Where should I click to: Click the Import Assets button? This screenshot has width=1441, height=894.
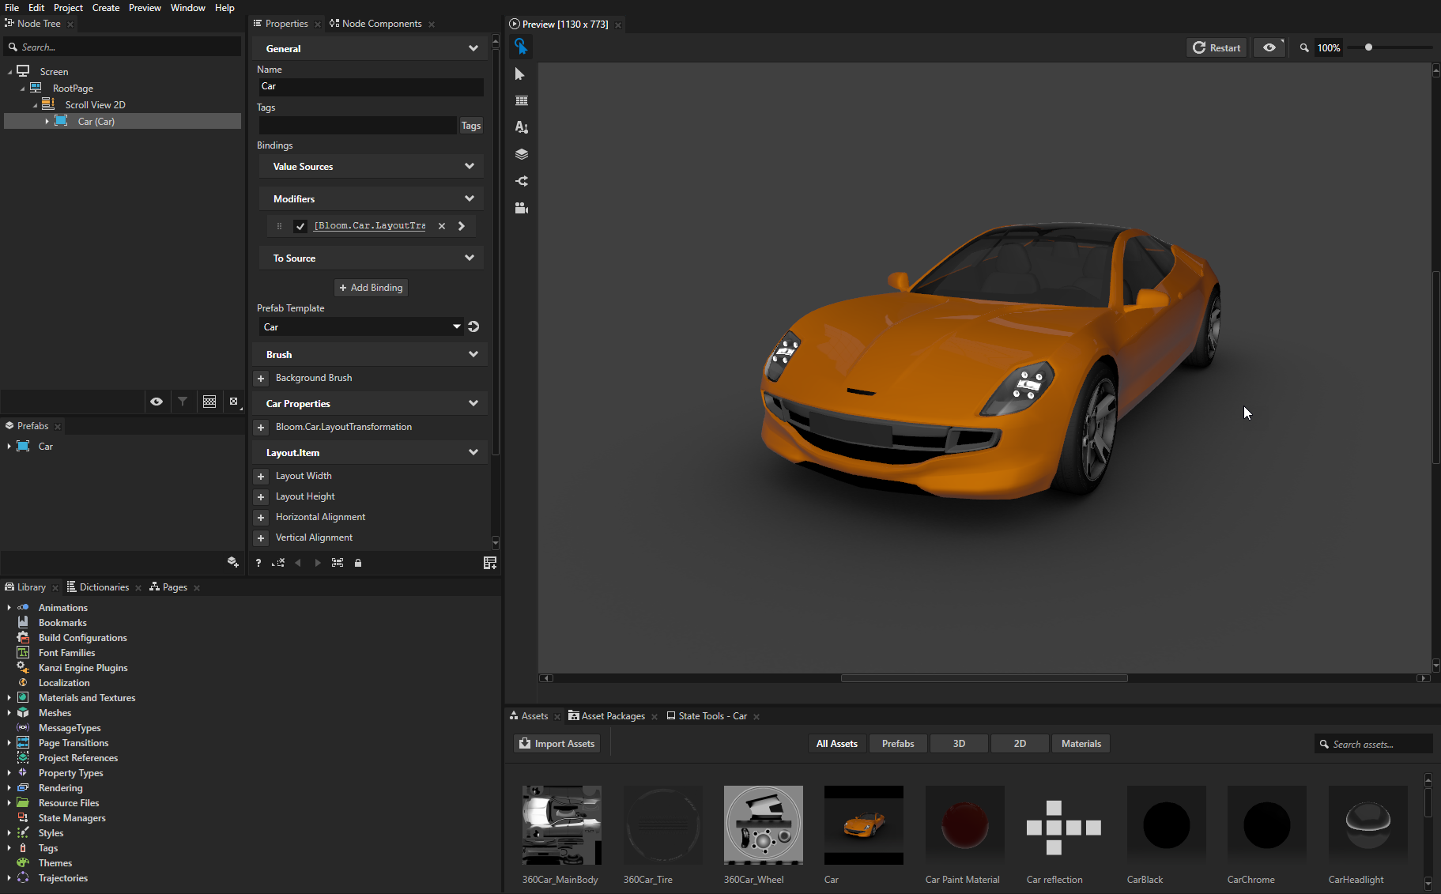point(557,744)
